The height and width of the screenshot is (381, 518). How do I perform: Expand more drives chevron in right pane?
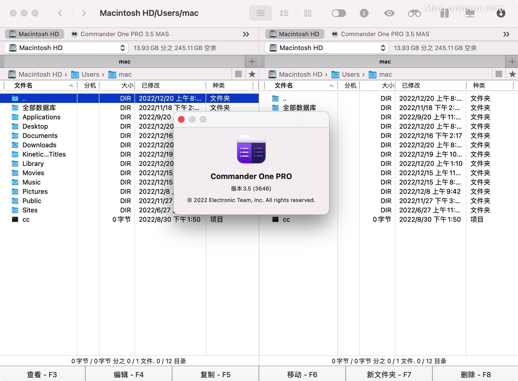pos(506,34)
